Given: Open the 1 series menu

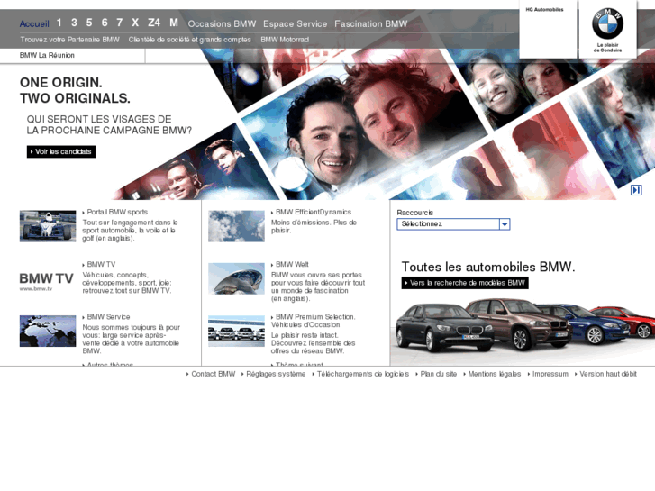Looking at the screenshot, I should 59,23.
